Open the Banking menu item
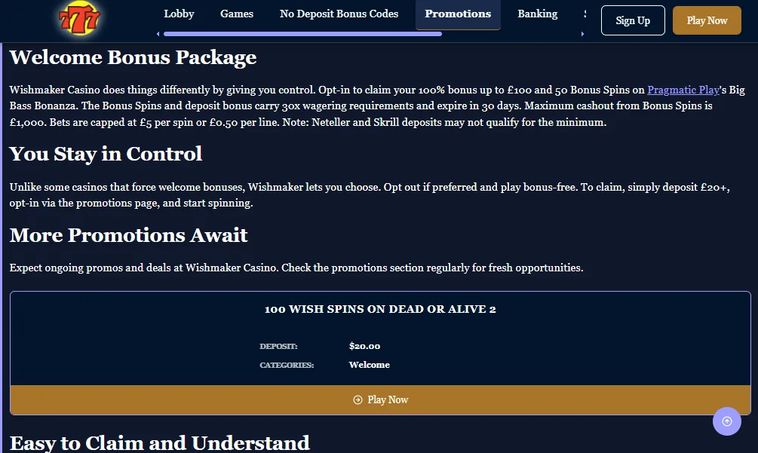 538,14
